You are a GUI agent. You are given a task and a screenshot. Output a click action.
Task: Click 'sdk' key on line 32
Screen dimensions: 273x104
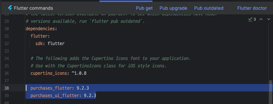pyautogui.click(x=39, y=43)
